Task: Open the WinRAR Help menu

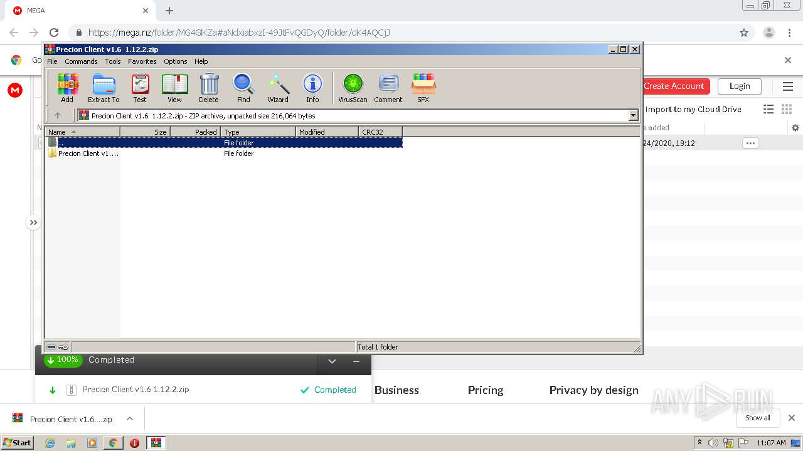Action: 201,61
